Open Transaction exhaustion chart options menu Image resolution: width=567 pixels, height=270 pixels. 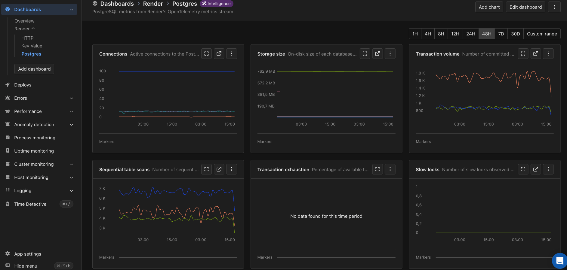(x=390, y=169)
